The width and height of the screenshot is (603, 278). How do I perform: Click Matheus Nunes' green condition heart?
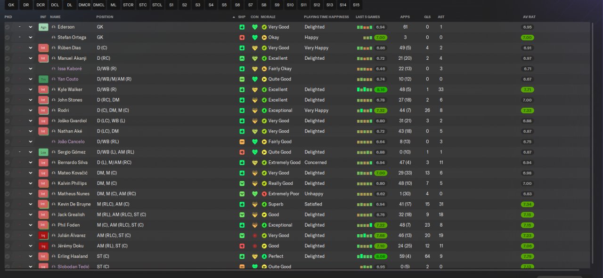(255, 194)
